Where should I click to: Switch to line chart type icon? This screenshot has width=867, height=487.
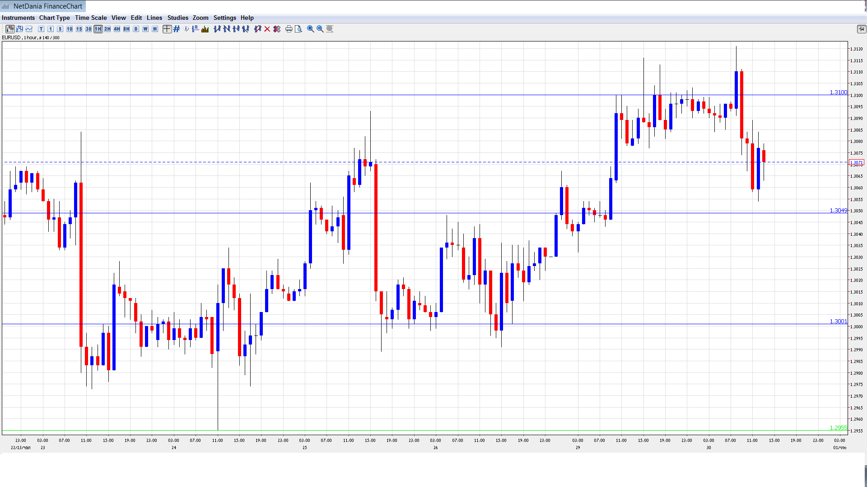pyautogui.click(x=29, y=29)
